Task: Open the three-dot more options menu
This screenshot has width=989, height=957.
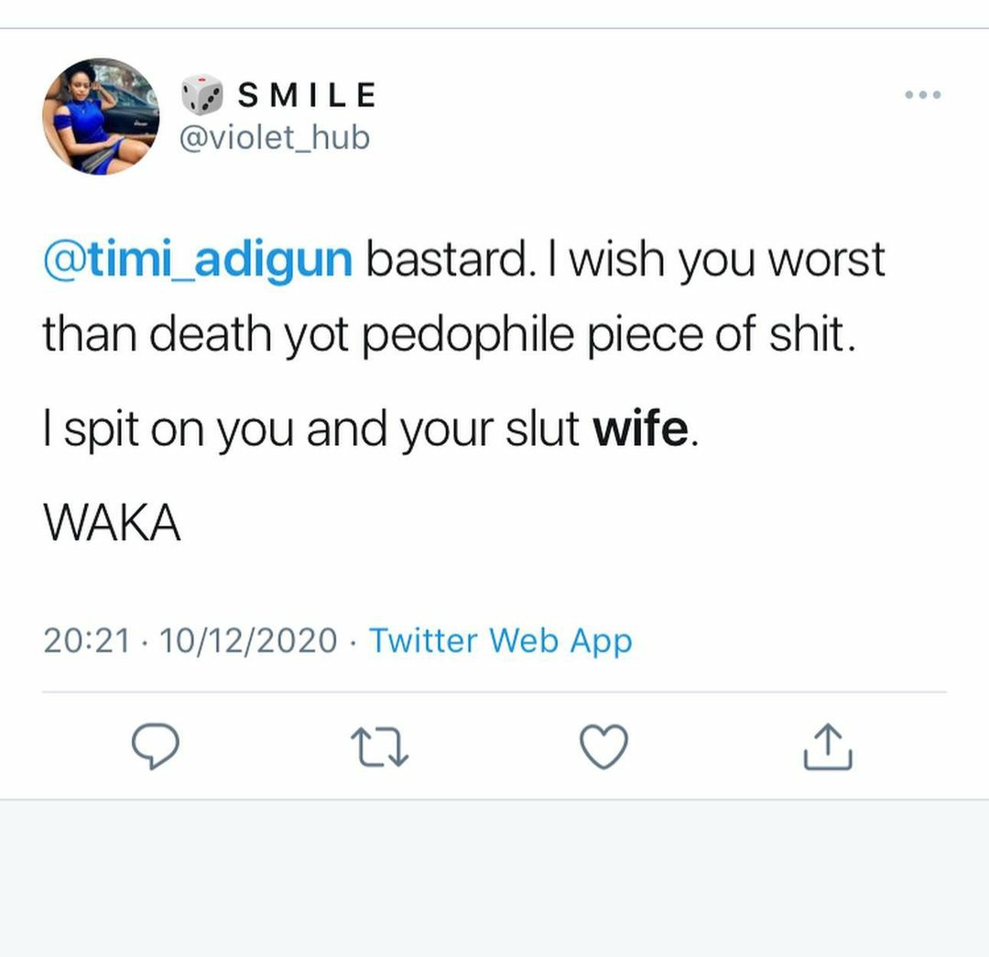Action: pos(922,95)
